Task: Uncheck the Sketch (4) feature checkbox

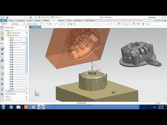Action: click(x=10, y=45)
